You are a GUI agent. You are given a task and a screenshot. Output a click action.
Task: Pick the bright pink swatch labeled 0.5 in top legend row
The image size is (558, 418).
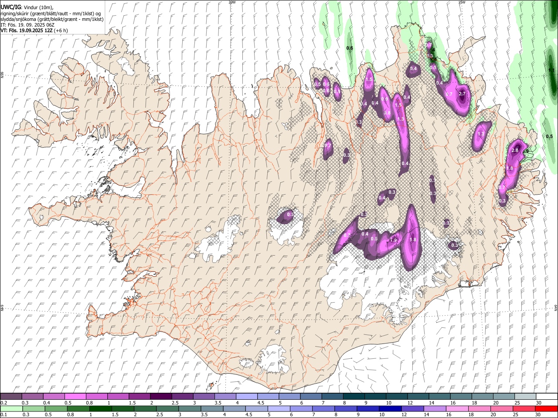tap(75, 396)
